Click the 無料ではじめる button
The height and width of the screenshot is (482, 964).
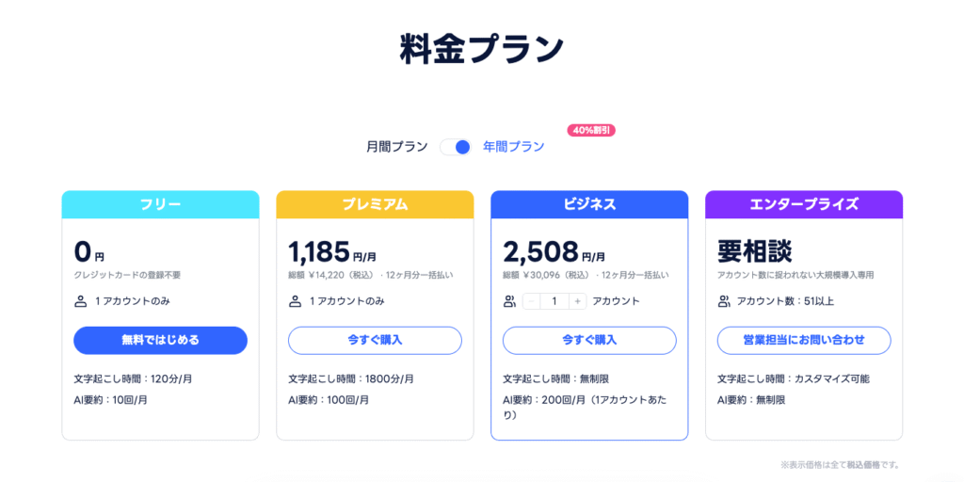point(160,340)
